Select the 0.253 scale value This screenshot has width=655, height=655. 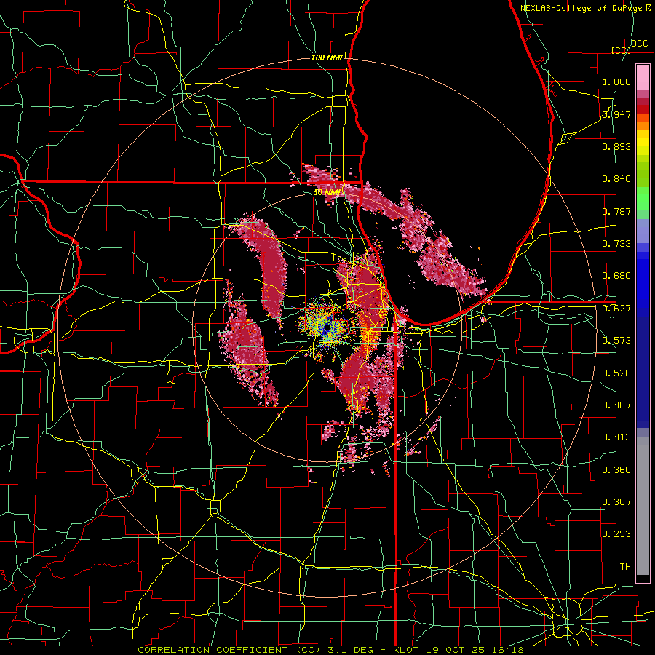click(616, 534)
